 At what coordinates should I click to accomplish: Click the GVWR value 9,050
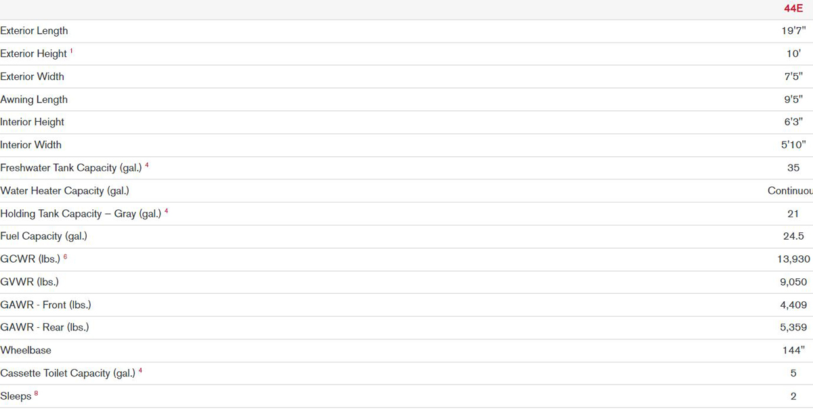tap(793, 282)
